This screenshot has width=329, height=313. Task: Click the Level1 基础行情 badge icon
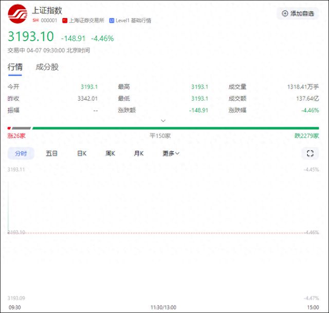coord(112,21)
